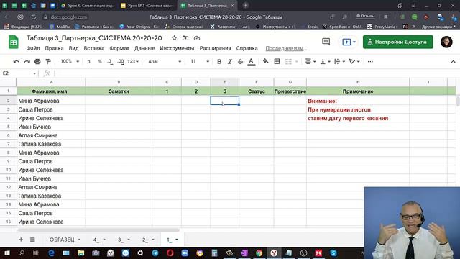The image size is (460, 259).
Task: Decrease decimal places button
Action: click(110, 61)
